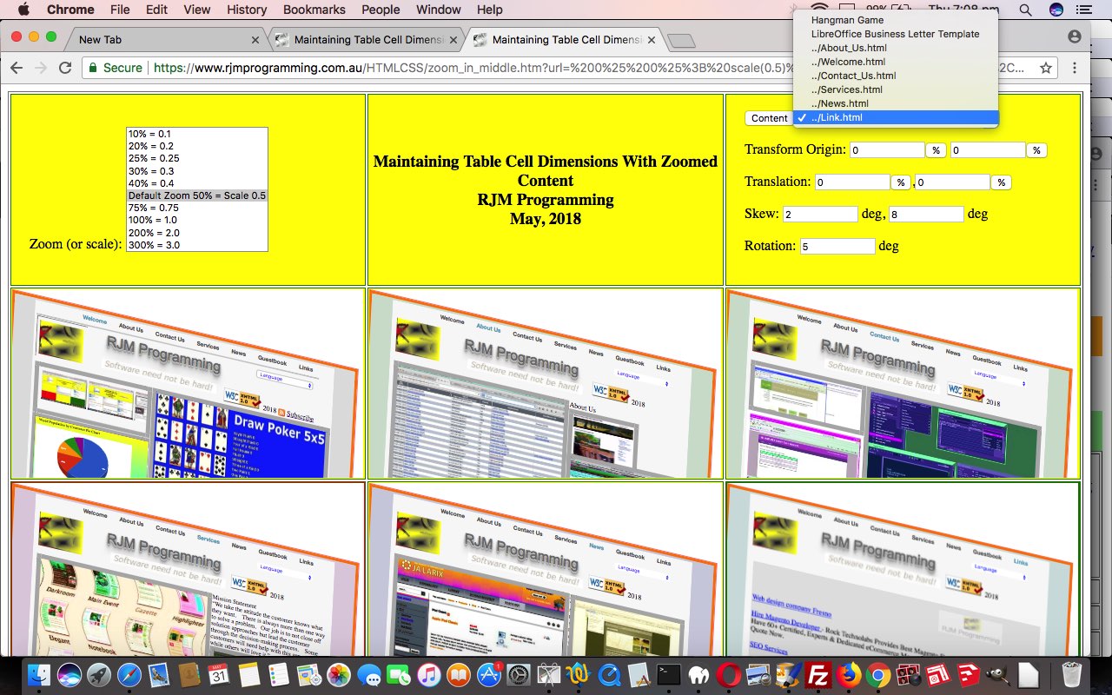Toggle the % unit on the Translation field
Viewport: 1112px width, 695px height.
coord(900,182)
